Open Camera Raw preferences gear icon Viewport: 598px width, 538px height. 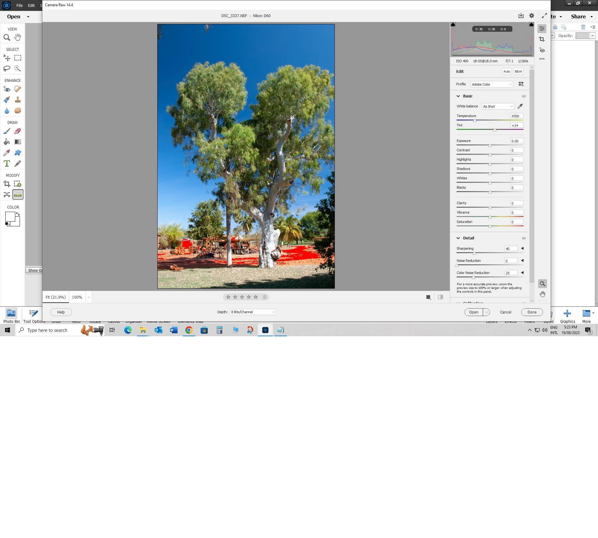coord(532,16)
